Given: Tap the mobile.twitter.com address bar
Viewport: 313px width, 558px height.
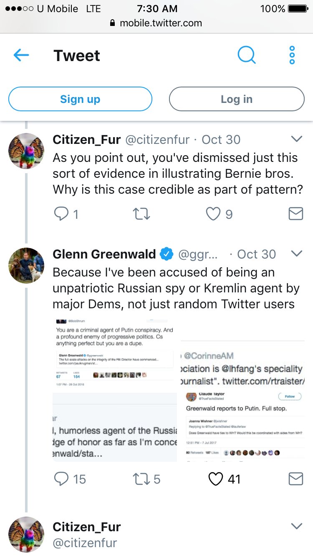Looking at the screenshot, I should tap(156, 23).
